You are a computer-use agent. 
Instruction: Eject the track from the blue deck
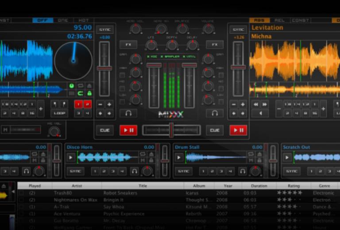pyautogui.click(x=89, y=86)
